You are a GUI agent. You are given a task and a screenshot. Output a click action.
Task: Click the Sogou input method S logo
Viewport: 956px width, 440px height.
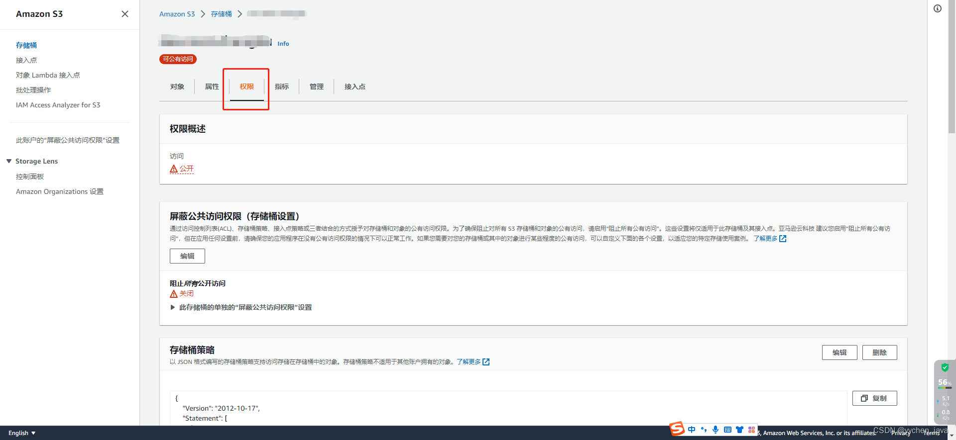point(677,429)
